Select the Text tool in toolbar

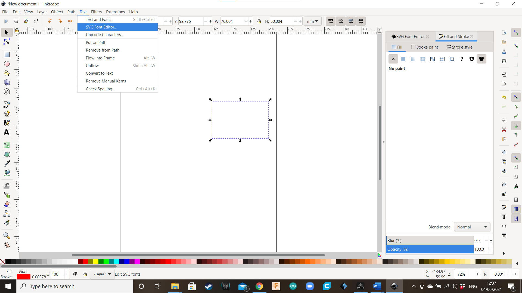(7, 132)
